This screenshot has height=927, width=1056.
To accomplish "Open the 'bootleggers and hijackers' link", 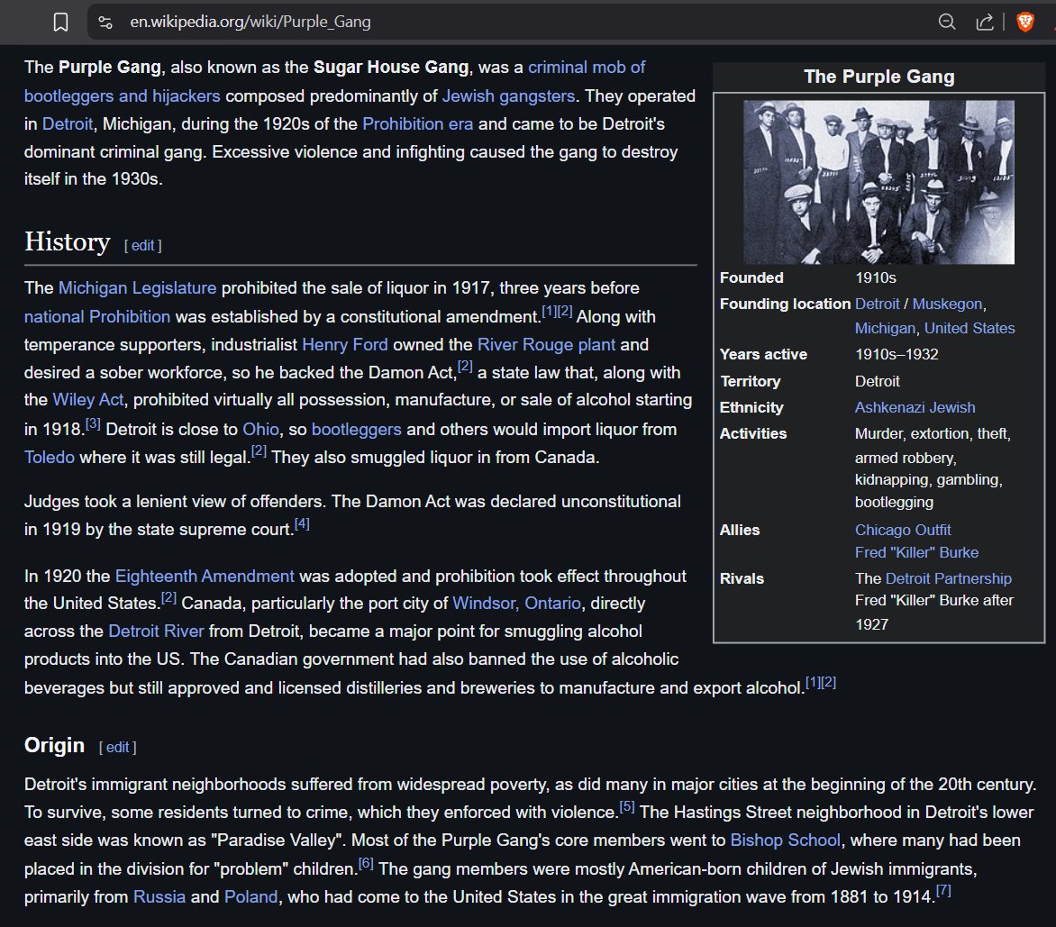I will point(122,96).
